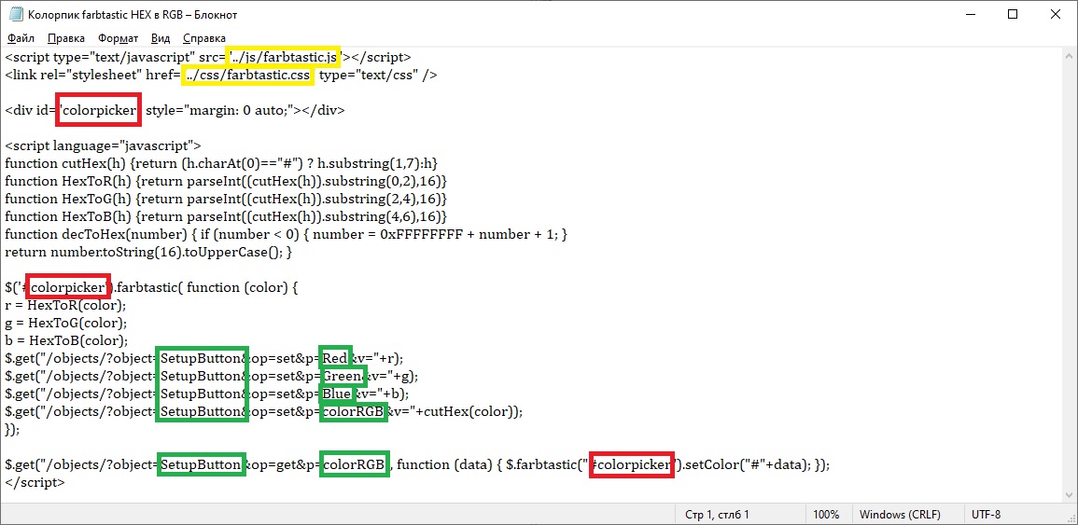Click the green-boxed word 'Red' in the code
1078x525 pixels.
tap(335, 358)
